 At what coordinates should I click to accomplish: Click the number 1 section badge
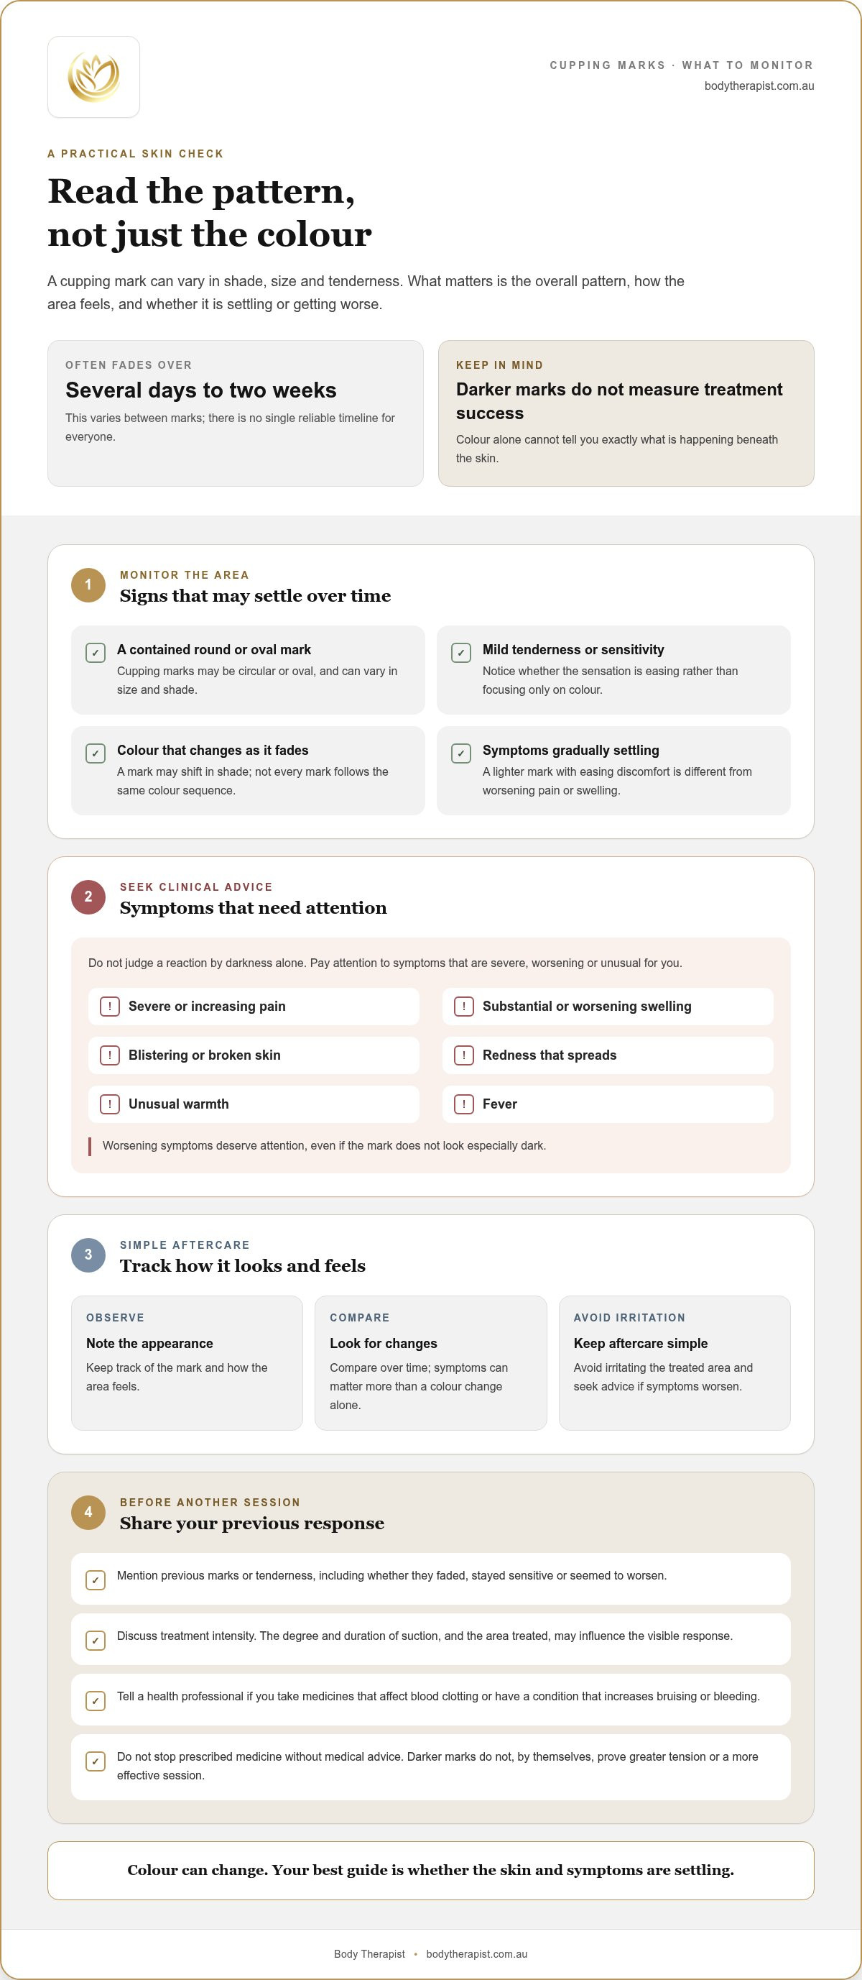pyautogui.click(x=88, y=585)
